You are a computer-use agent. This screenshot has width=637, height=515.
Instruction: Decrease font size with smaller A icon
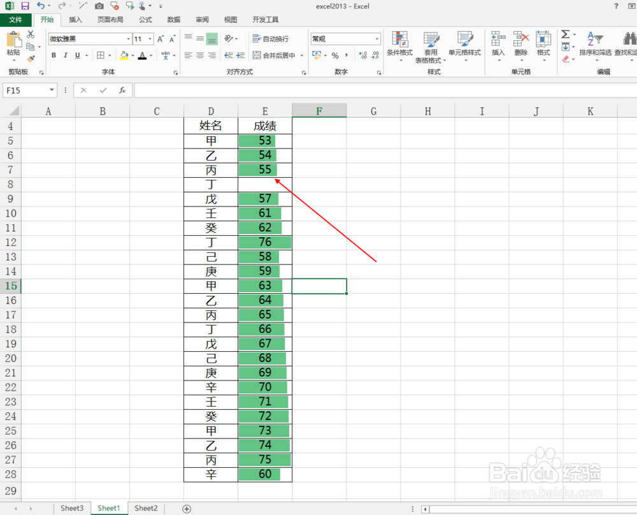tap(172, 39)
